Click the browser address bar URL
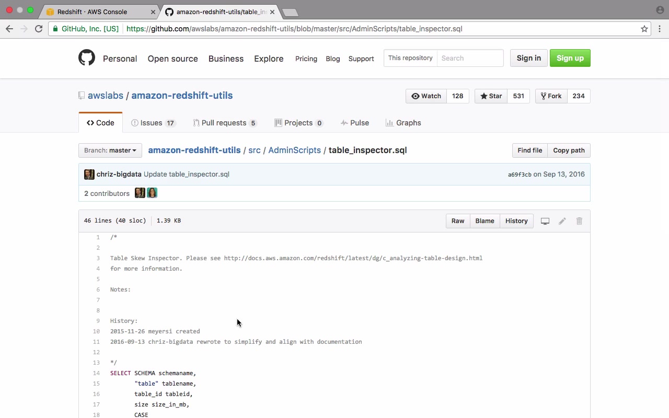The width and height of the screenshot is (669, 418). tap(294, 29)
